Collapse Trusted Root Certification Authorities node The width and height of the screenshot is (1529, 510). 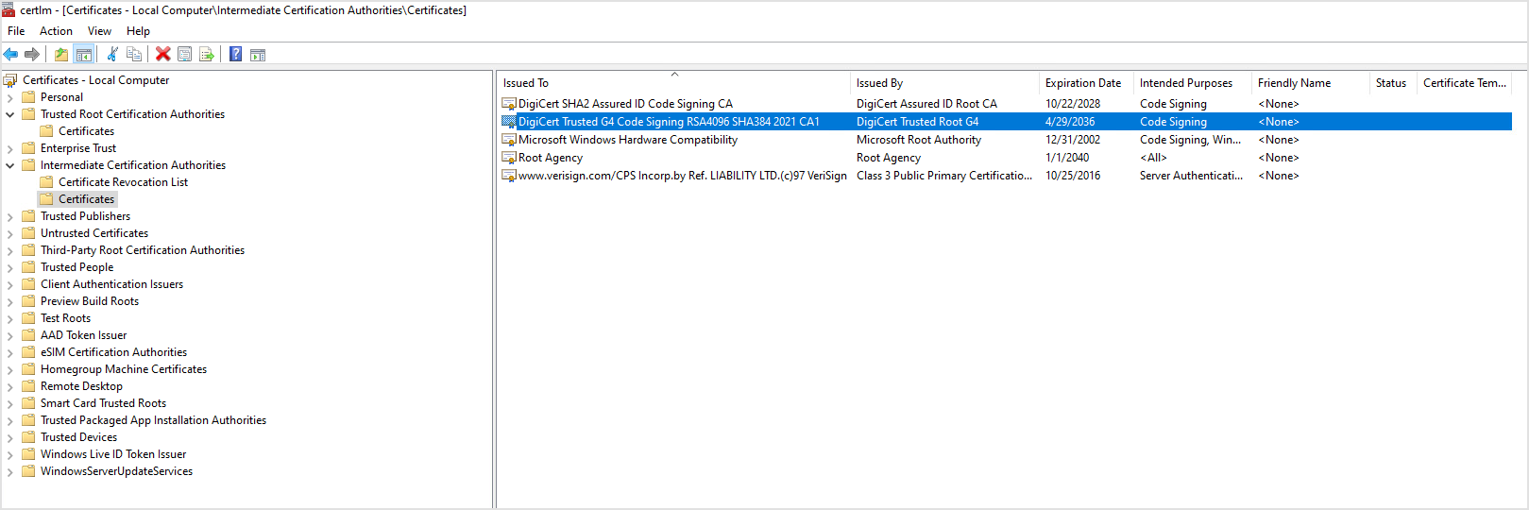click(x=10, y=114)
